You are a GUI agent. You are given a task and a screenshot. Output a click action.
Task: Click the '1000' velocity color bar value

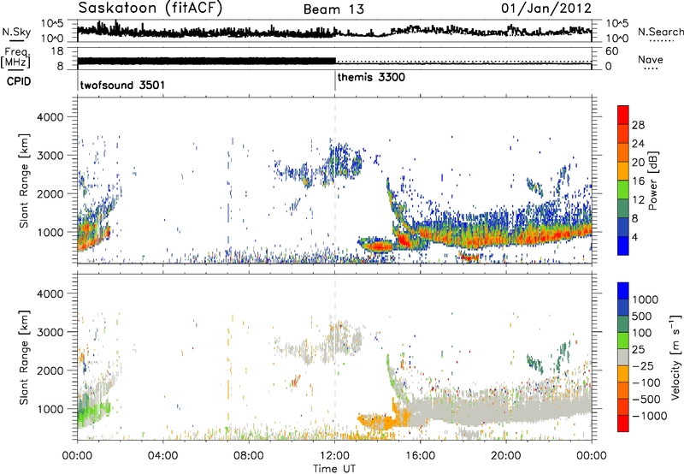click(646, 299)
